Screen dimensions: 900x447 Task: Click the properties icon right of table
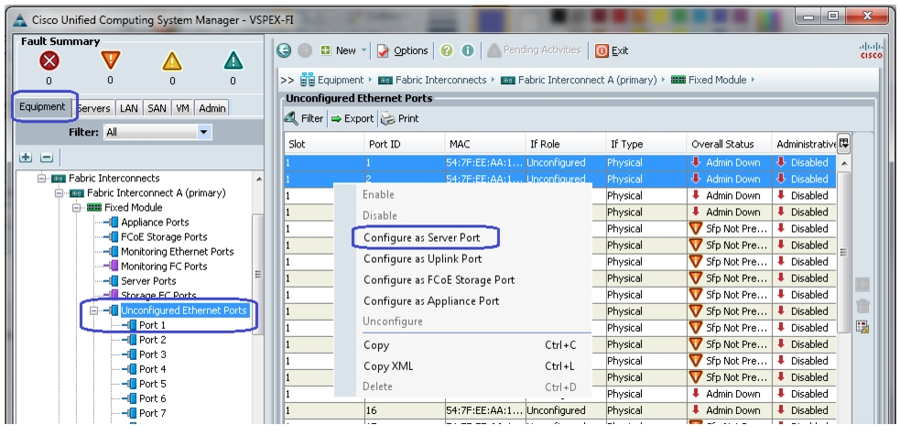[x=862, y=327]
